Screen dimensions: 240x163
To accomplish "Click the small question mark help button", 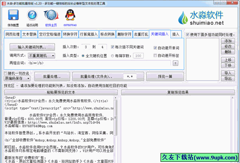I will pos(175,63).
